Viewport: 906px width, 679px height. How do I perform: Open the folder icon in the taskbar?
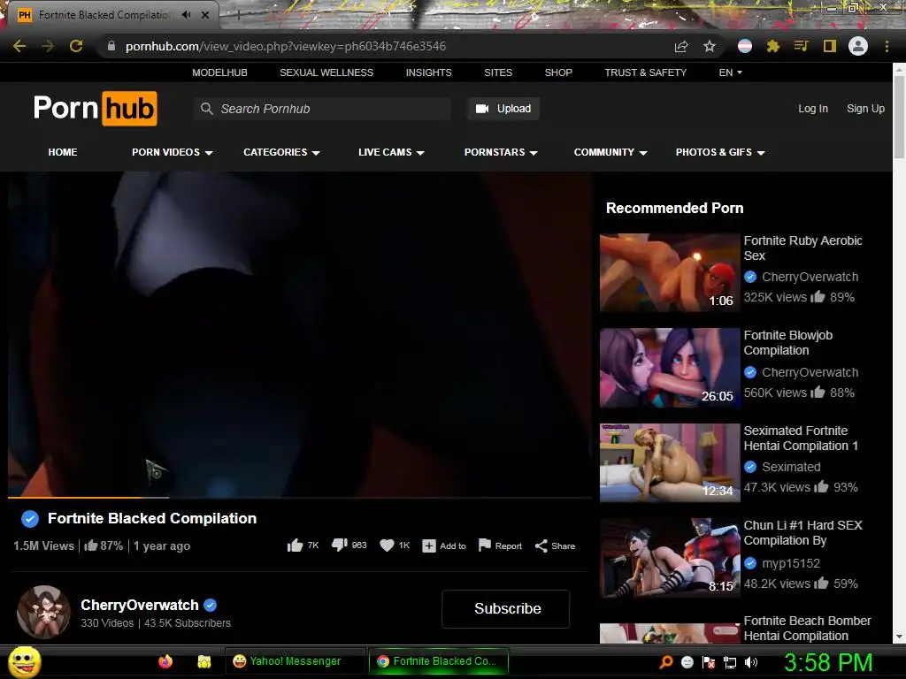[204, 661]
